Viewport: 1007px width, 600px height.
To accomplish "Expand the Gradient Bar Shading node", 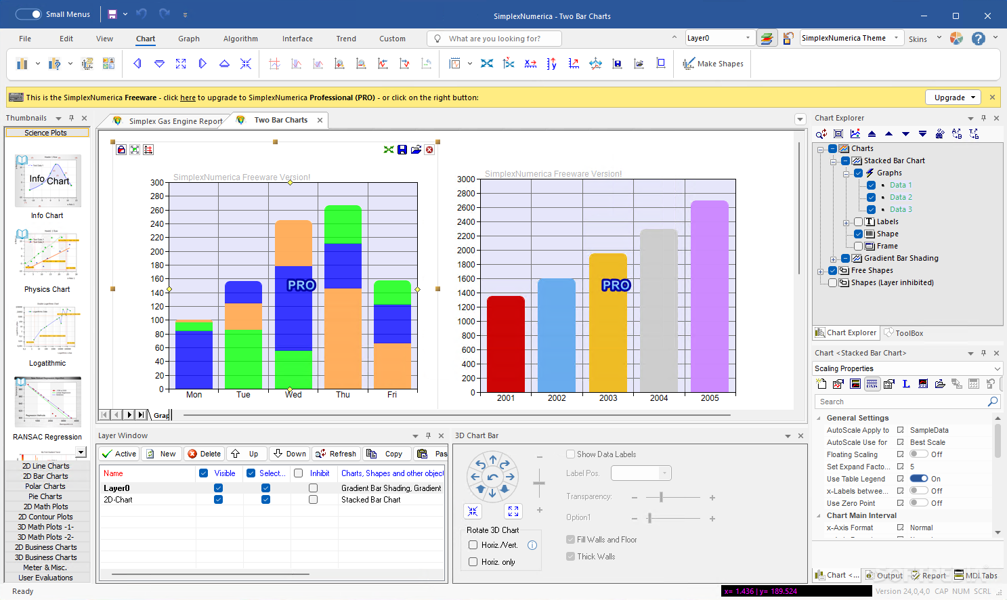I will (x=834, y=259).
